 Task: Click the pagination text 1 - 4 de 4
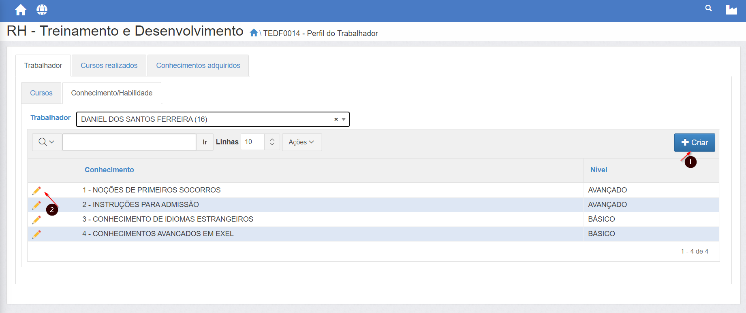(695, 251)
